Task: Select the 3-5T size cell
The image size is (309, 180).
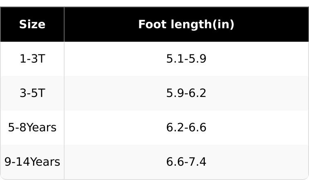Action: 32,93
